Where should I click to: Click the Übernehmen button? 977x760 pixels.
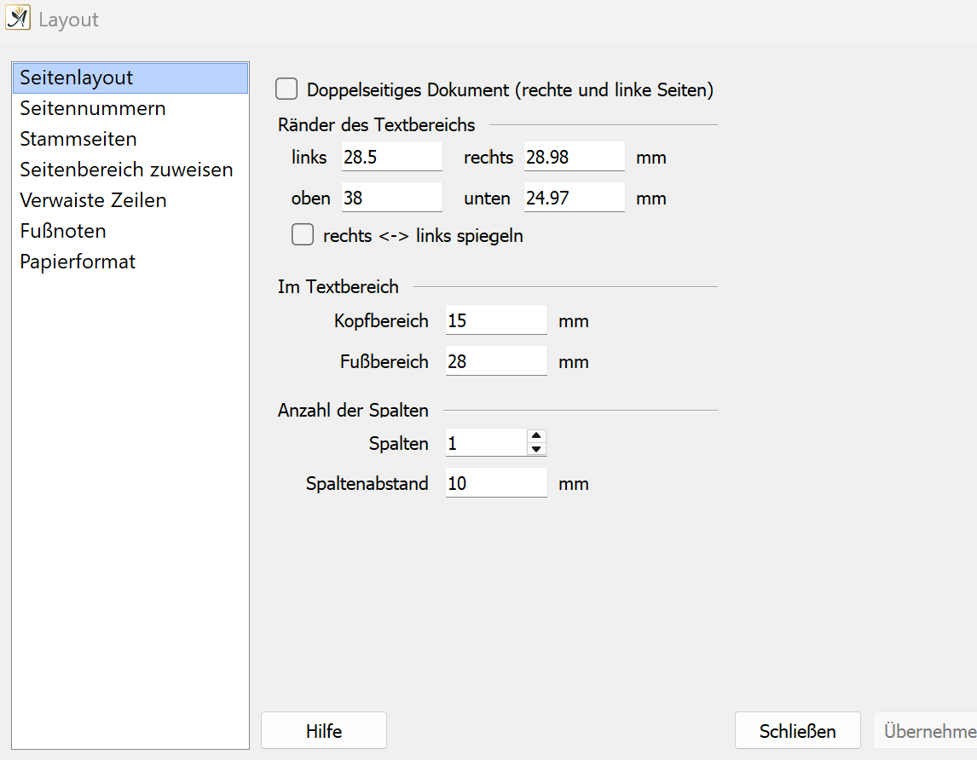(x=925, y=730)
